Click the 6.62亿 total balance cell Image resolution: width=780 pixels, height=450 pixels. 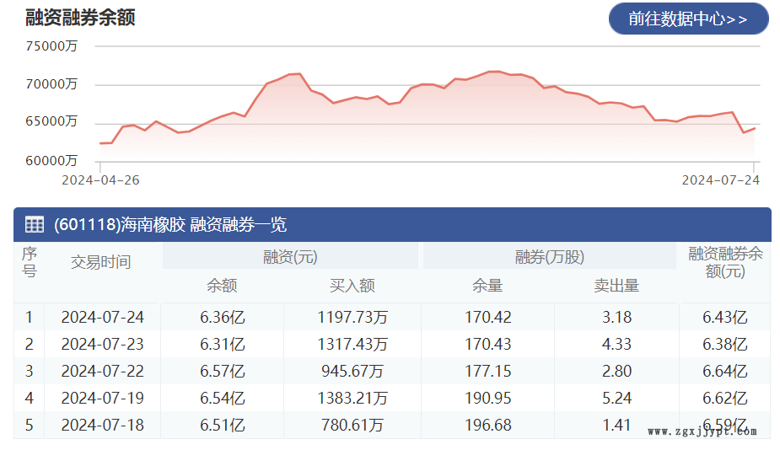pyautogui.click(x=725, y=398)
